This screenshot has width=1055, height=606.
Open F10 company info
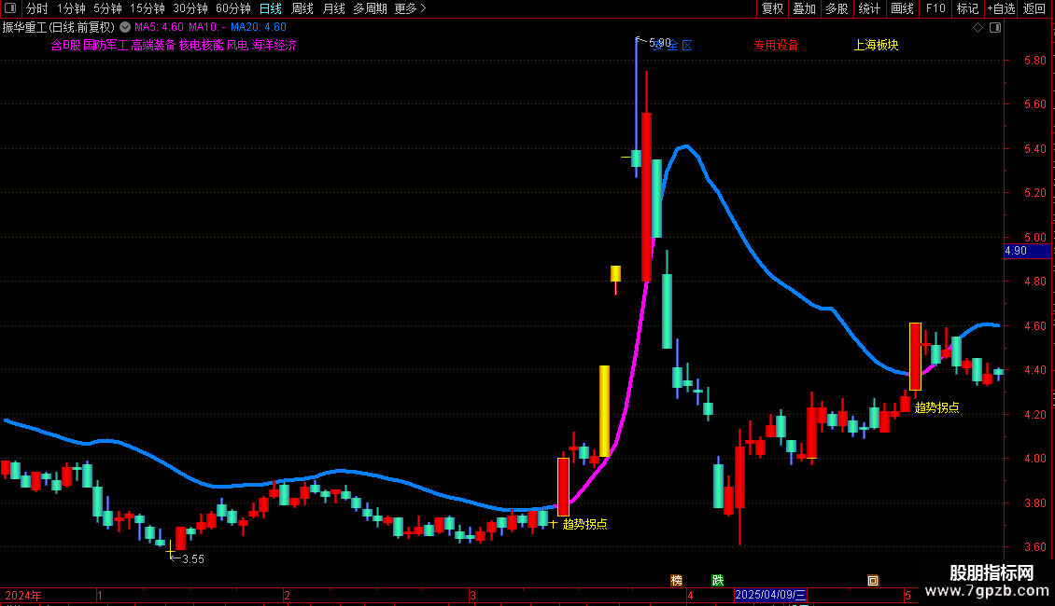pos(935,8)
